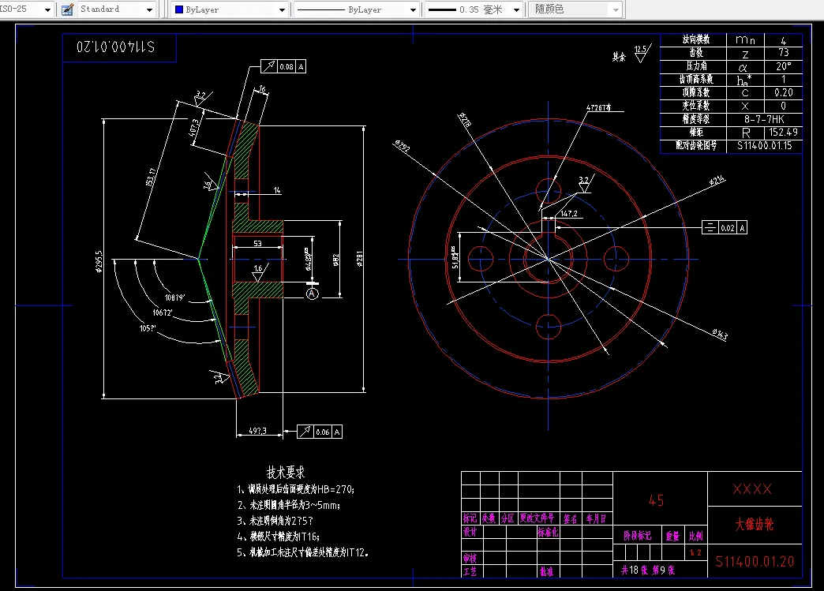This screenshot has width=824, height=591.
Task: Select the 更改文件号 title block label
Action: (537, 518)
